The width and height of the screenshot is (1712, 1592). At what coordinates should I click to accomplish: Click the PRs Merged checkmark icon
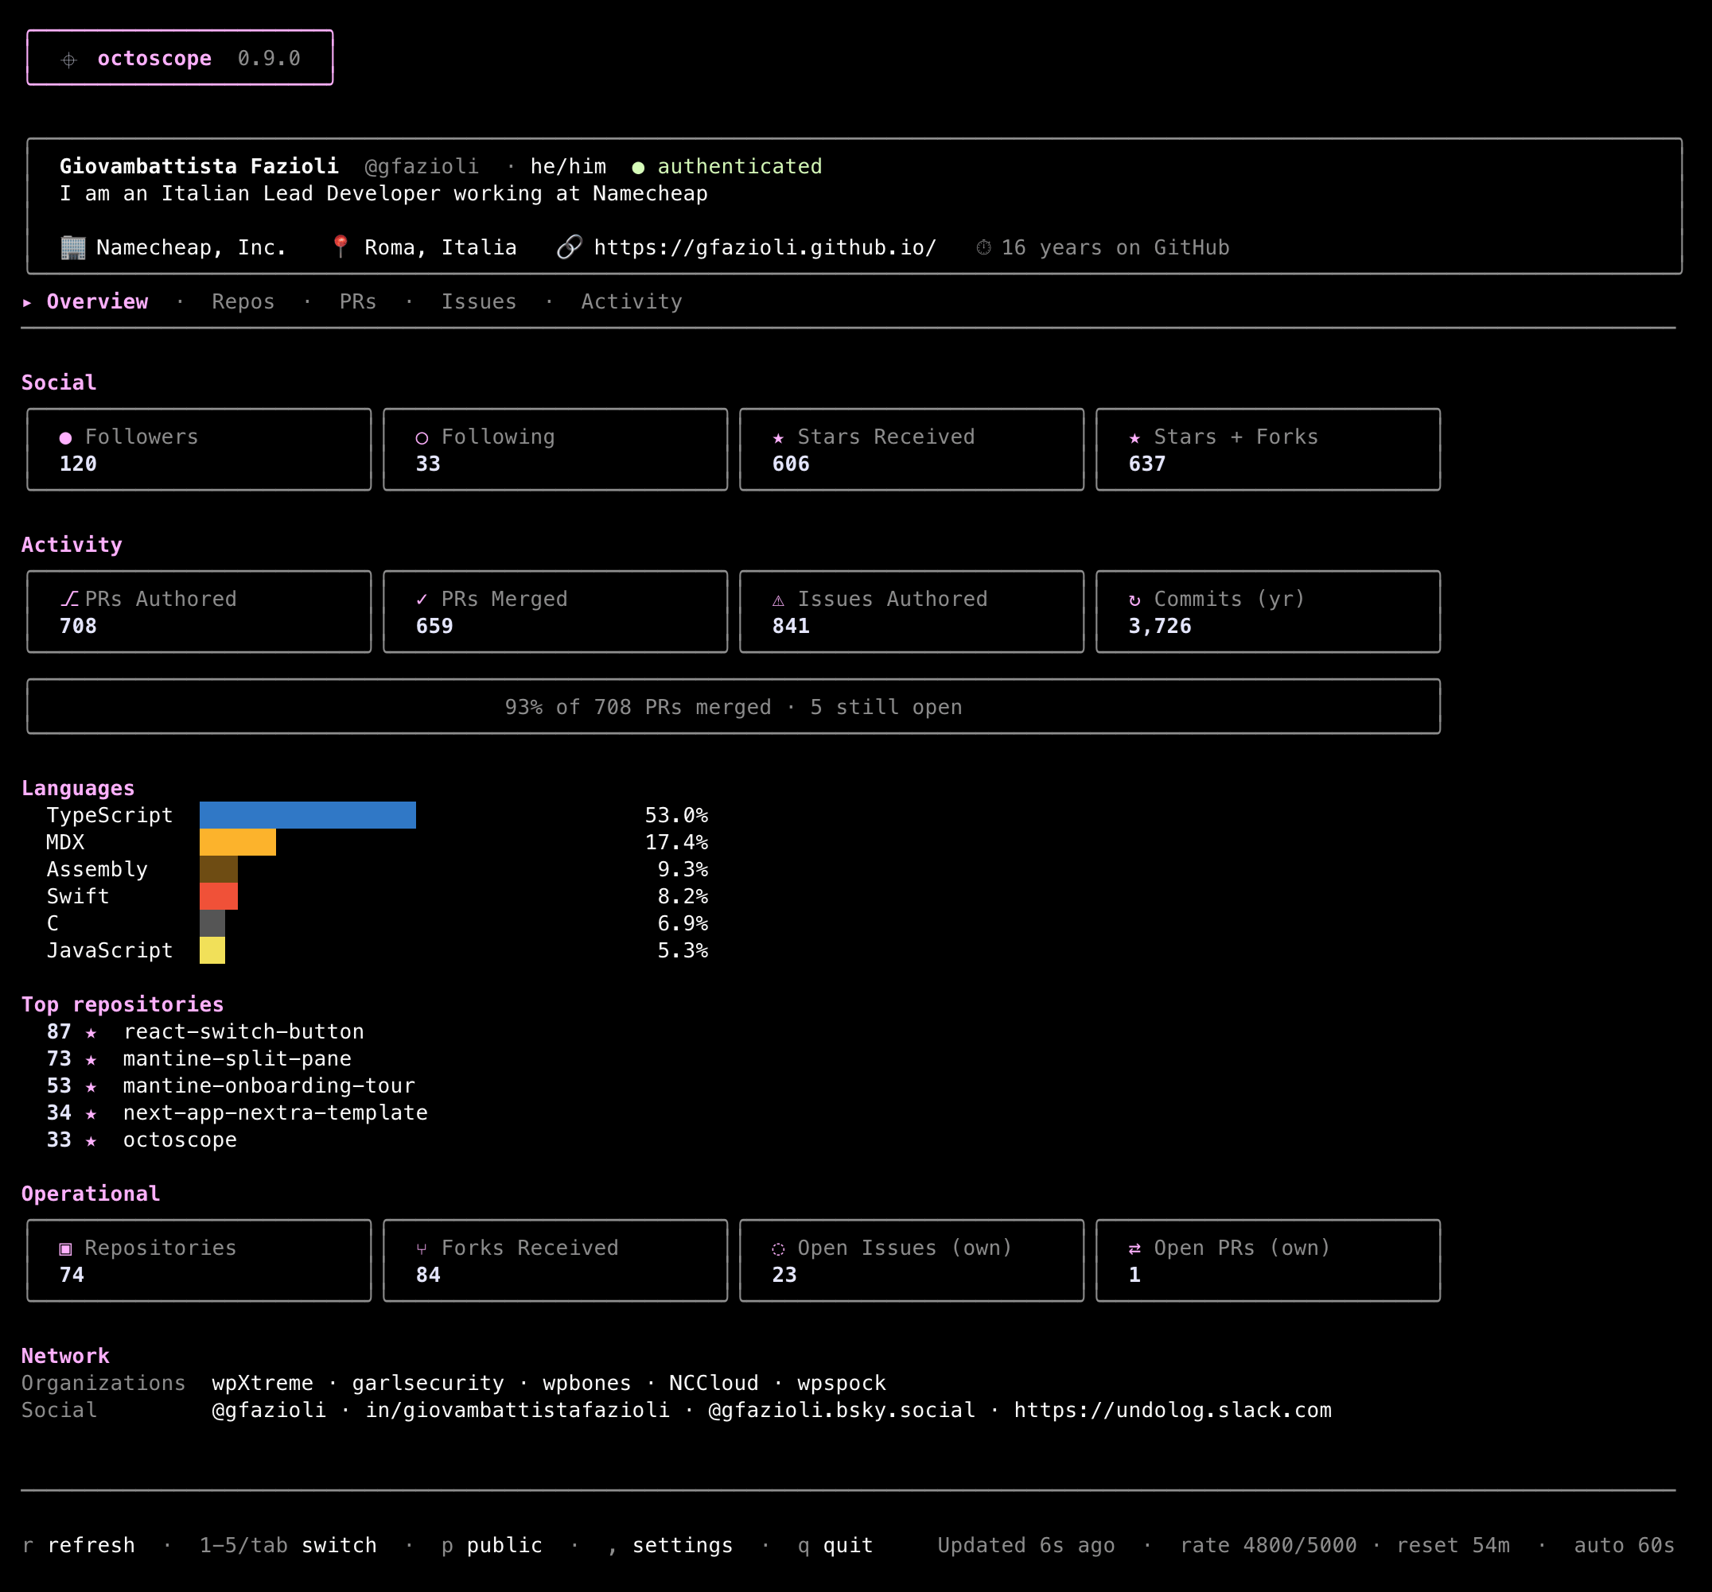click(x=422, y=600)
